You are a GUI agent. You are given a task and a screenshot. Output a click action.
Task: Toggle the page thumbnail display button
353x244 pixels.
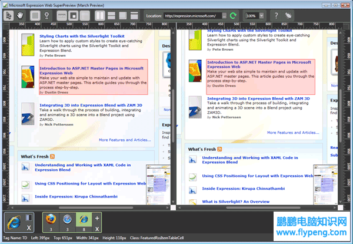(74, 15)
